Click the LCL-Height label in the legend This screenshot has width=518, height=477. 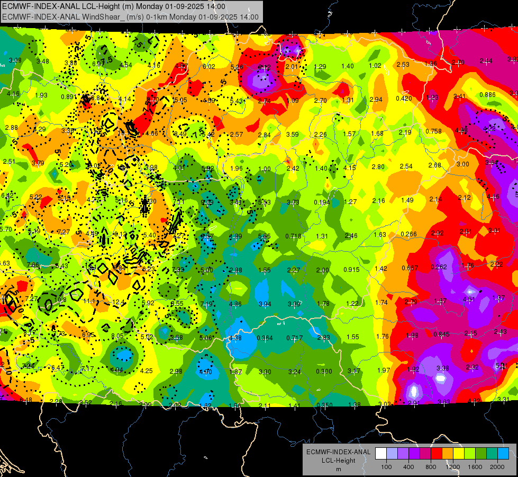coord(338,461)
